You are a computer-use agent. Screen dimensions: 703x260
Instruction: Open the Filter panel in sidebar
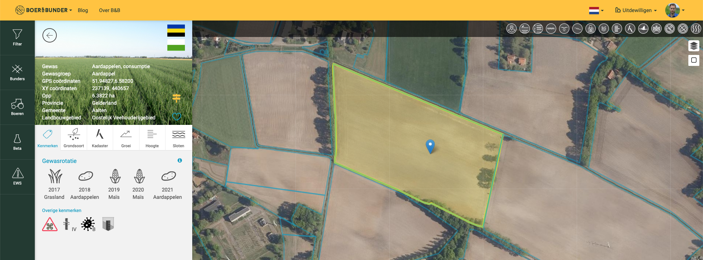point(17,38)
